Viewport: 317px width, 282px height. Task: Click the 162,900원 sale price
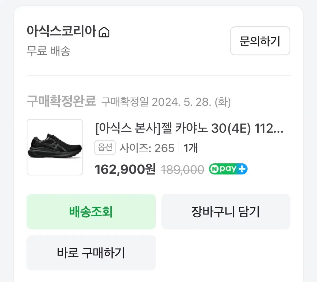click(x=125, y=169)
